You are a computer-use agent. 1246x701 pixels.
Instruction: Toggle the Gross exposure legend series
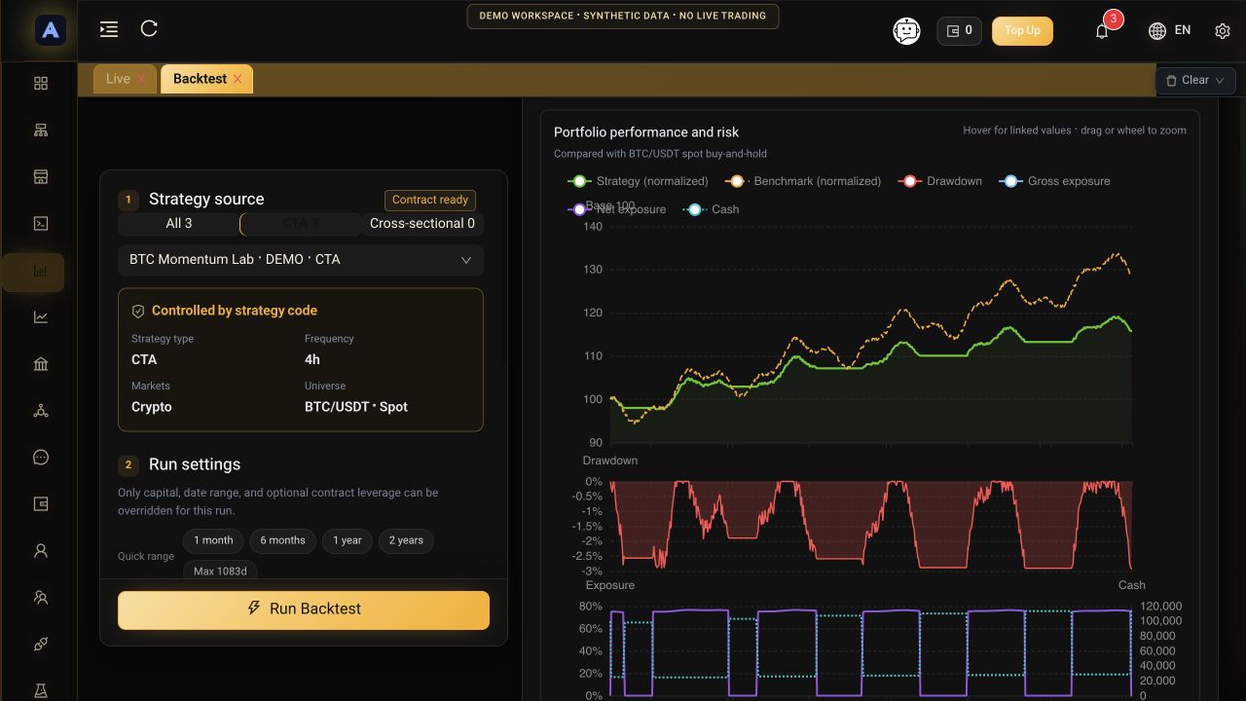coord(1054,181)
